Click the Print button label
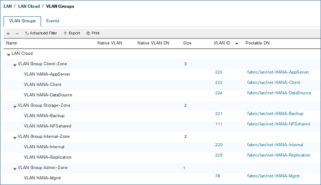This screenshot has height=185, width=321. 95,33
